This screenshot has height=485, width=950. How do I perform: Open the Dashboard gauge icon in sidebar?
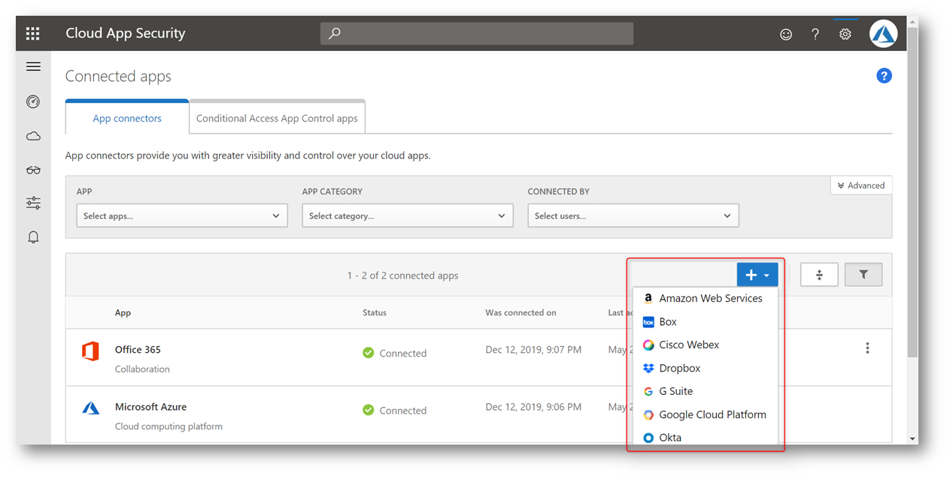(x=33, y=101)
